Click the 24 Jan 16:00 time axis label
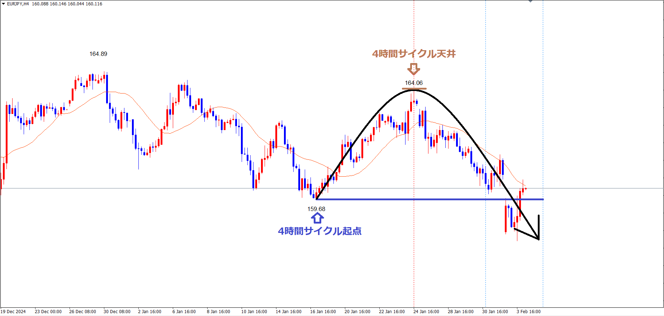Viewport: 664px width, 316px height. pyautogui.click(x=426, y=312)
